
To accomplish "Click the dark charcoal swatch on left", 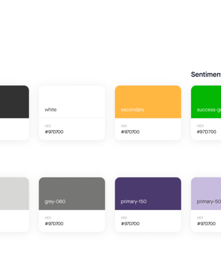I will [x=15, y=102].
